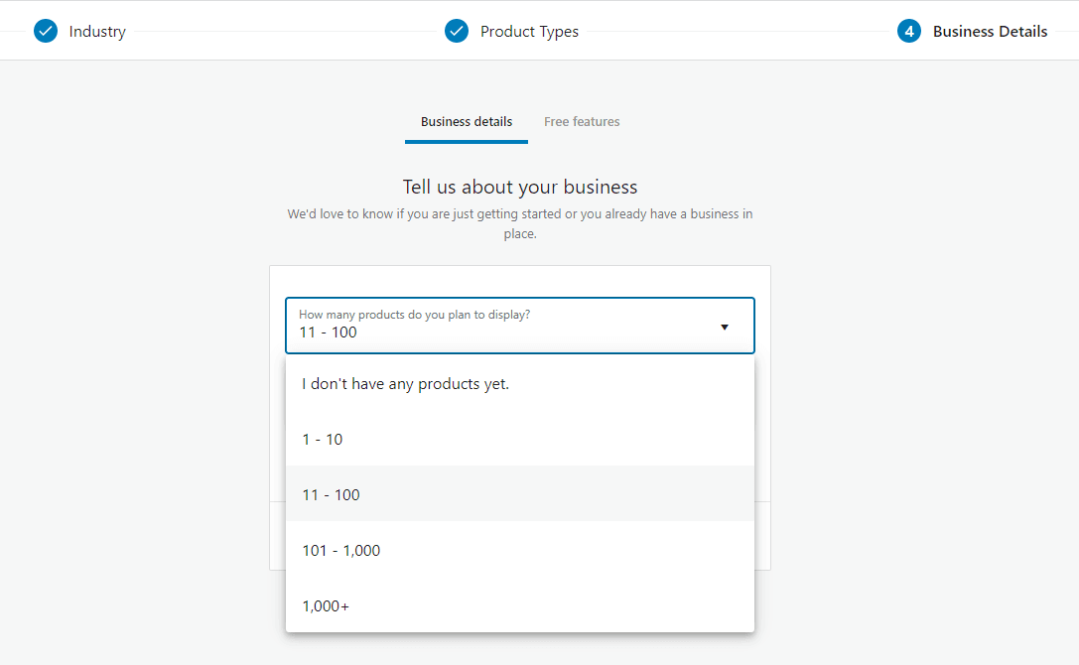Choose the 1,000+ option
The width and height of the screenshot is (1079, 665).
click(325, 605)
